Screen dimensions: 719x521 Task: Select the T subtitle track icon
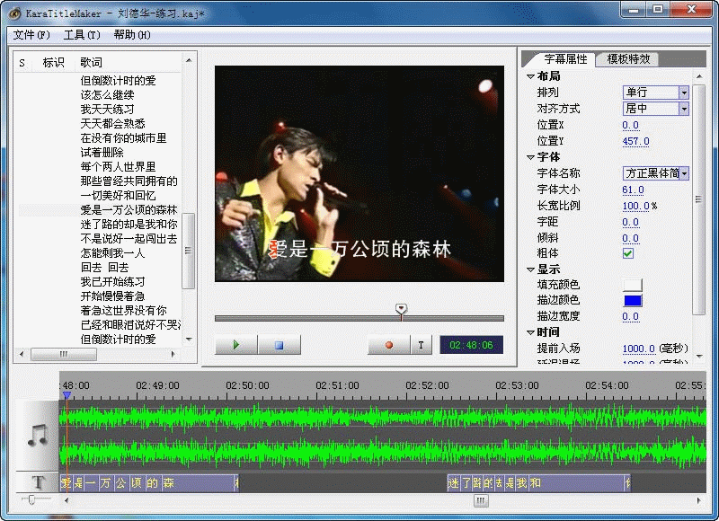click(38, 482)
